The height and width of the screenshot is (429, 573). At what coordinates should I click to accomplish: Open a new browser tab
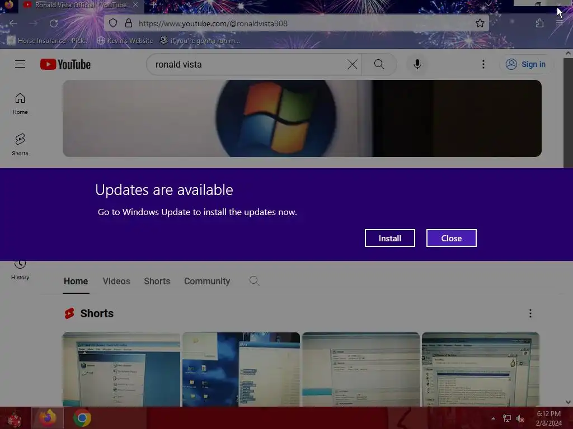coord(153,5)
